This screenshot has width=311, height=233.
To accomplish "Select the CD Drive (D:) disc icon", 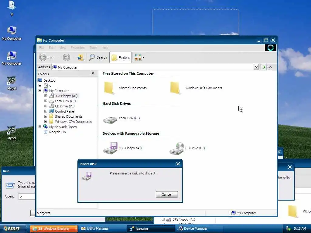I will [x=177, y=149].
